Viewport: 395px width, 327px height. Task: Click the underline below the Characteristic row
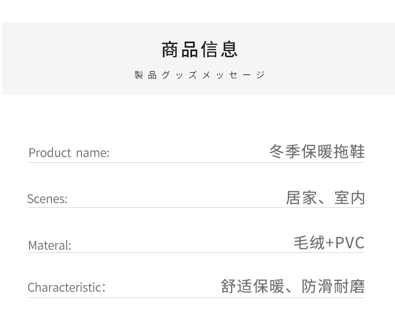(195, 297)
